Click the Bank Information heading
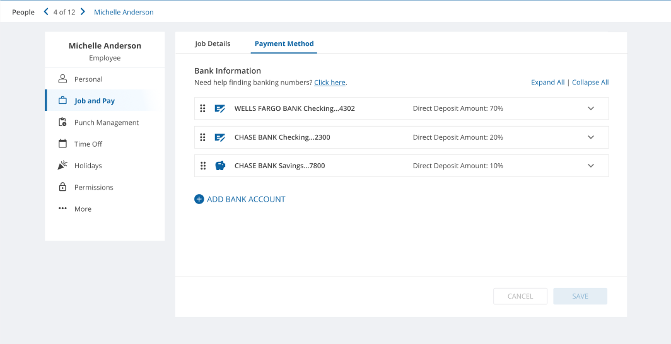Image resolution: width=671 pixels, height=344 pixels. coord(228,71)
